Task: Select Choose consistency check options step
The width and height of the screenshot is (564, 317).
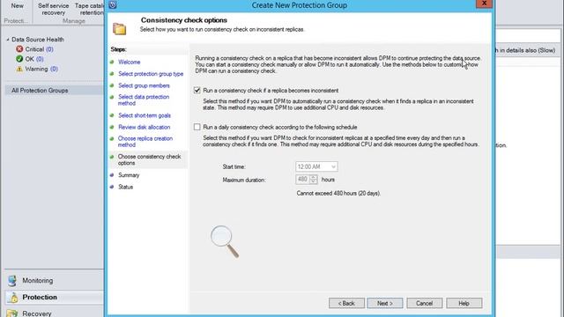Action: click(149, 159)
